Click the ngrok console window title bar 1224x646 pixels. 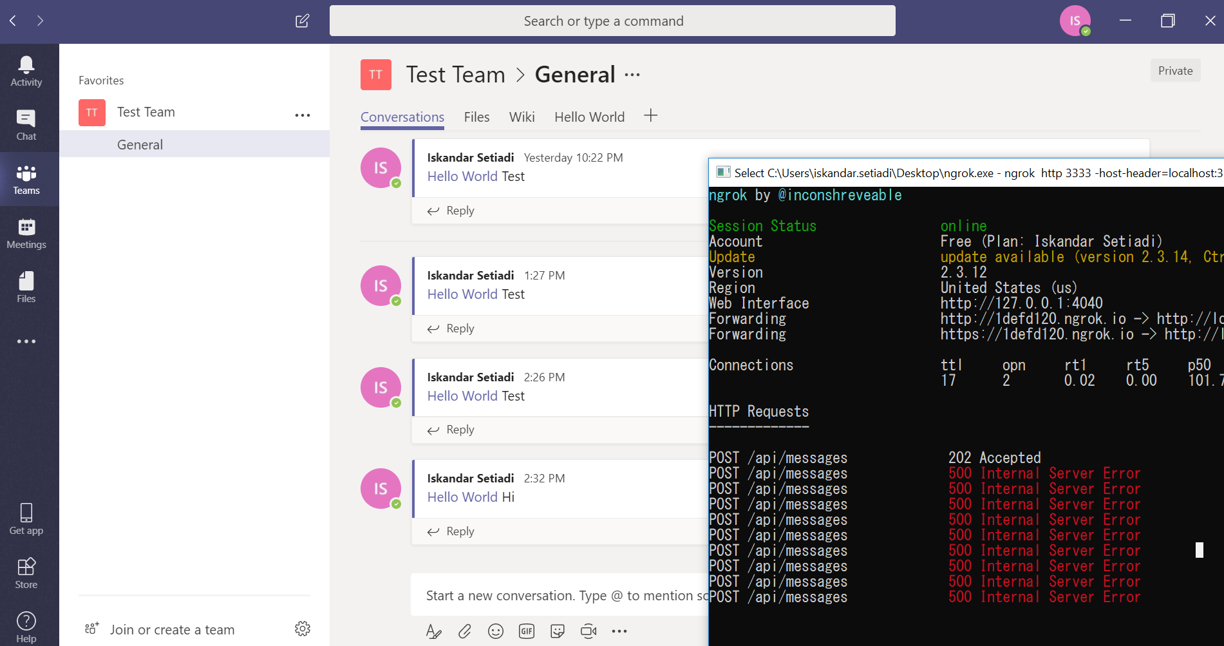click(966, 173)
